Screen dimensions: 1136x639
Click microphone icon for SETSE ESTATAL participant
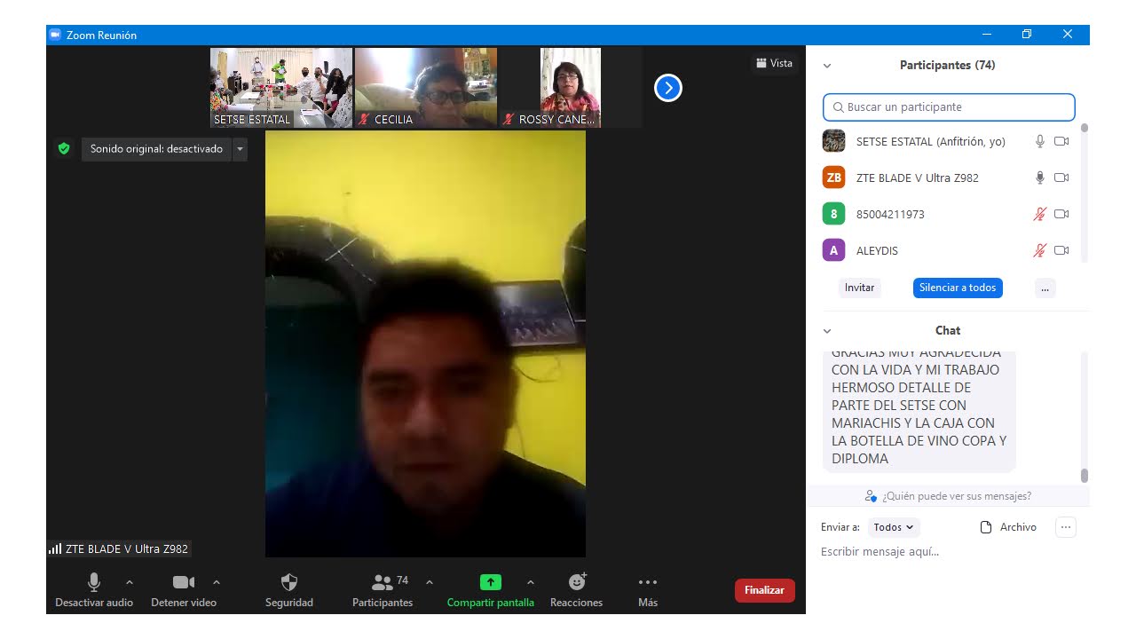[1040, 141]
